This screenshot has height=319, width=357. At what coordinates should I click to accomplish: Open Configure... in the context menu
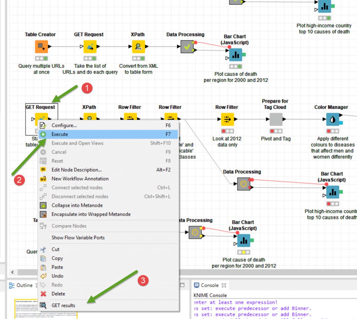[x=64, y=125]
